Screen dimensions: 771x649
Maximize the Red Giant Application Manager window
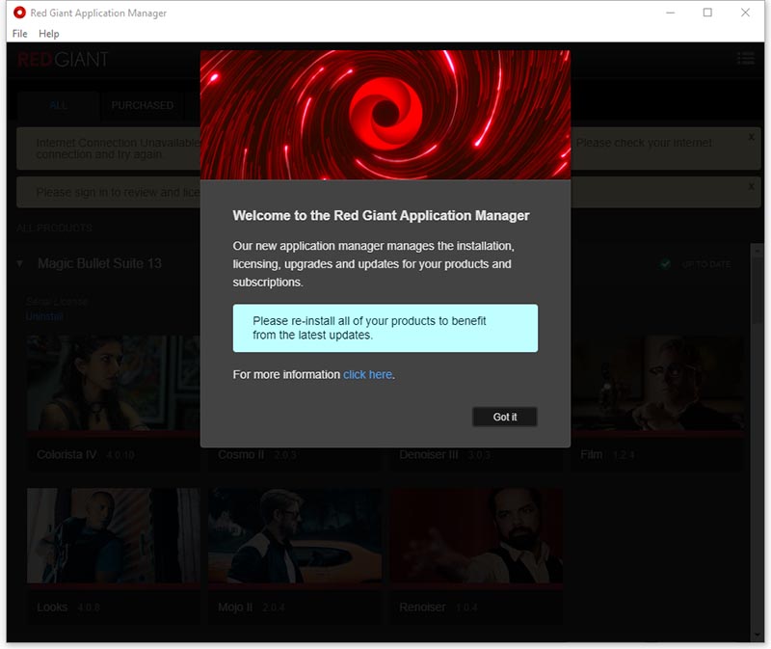point(707,13)
